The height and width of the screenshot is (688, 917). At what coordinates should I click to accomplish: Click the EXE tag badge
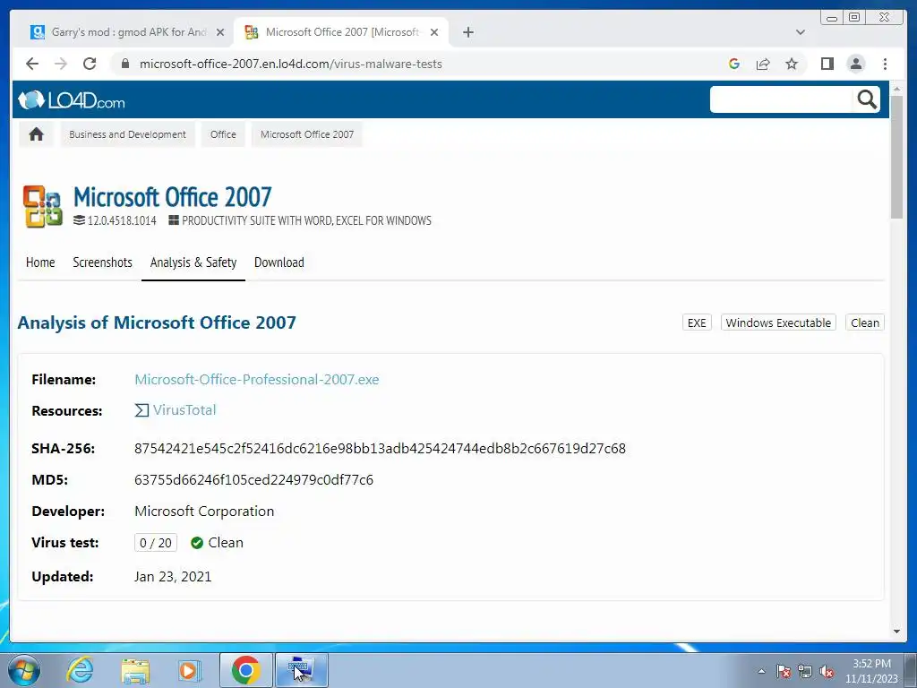click(697, 322)
